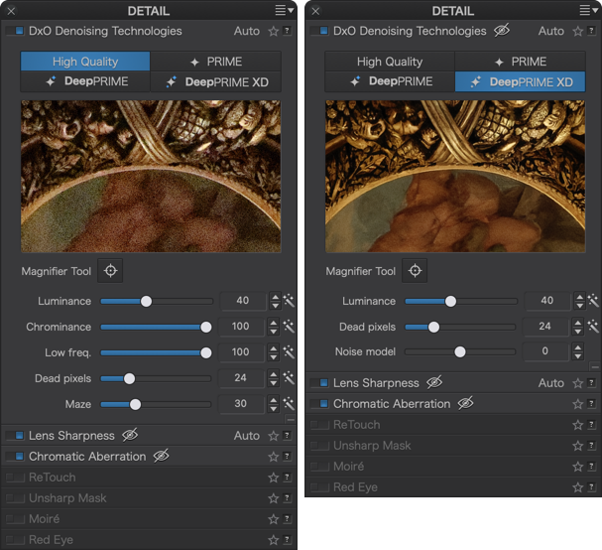Click Red Eye favorite star in right panel
The image size is (602, 550).
coord(578,487)
